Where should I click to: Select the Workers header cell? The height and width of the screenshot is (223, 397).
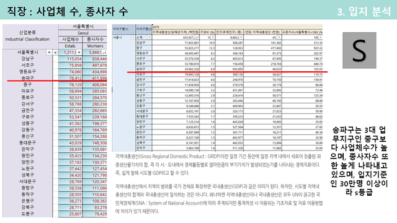tap(95, 46)
